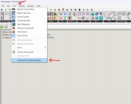Click the Mesh panel label bar
This screenshot has height=104, width=131.
click(x=96, y=21)
